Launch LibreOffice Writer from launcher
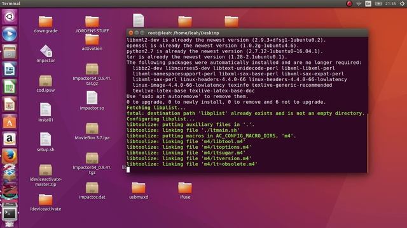Screen dimensions: 407x228 point(10,69)
